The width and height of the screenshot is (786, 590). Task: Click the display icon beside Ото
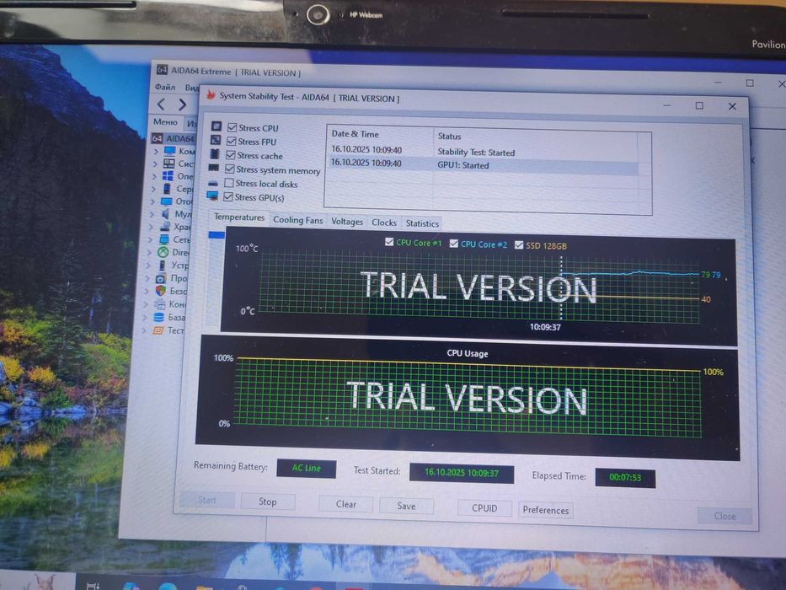click(x=167, y=201)
